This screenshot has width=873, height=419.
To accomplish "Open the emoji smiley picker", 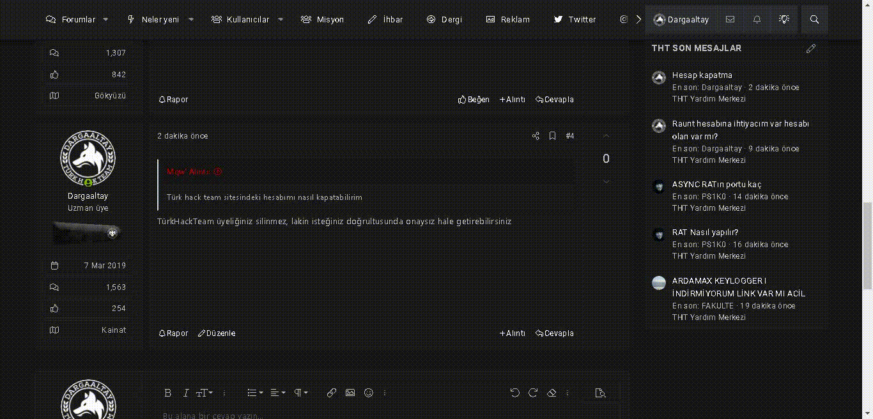I will [x=369, y=393].
